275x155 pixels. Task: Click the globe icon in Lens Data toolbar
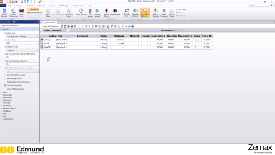point(72,26)
